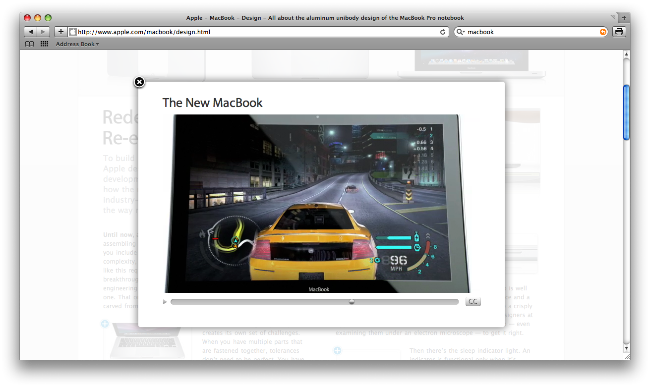Click the Apple favicon in the address bar
The height and width of the screenshot is (387, 650).
(73, 32)
